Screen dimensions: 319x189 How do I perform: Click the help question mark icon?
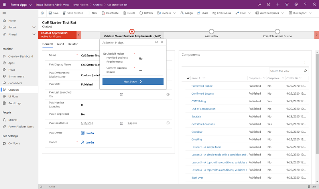click(x=305, y=4)
